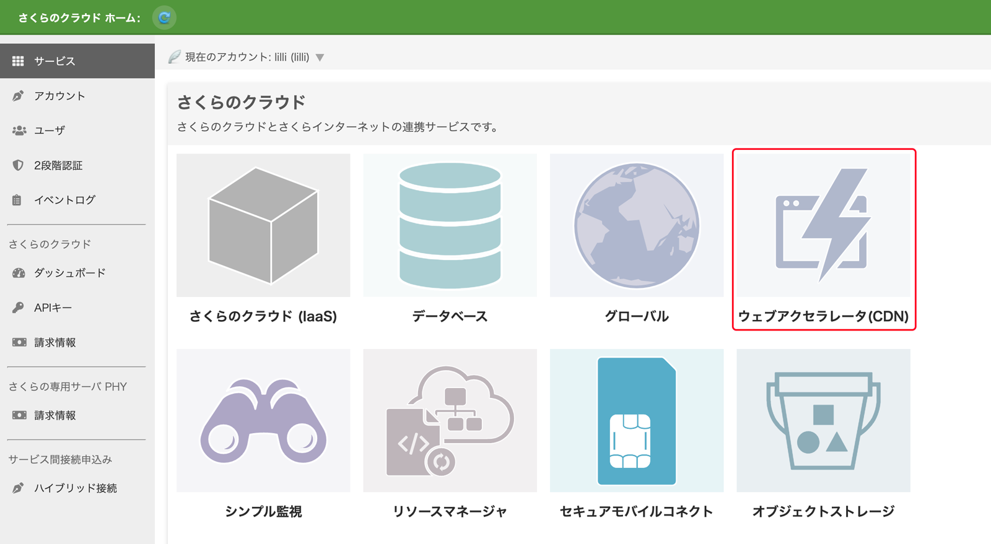The image size is (991, 544).
Task: Open the グローバル globe tile
Action: (x=637, y=225)
